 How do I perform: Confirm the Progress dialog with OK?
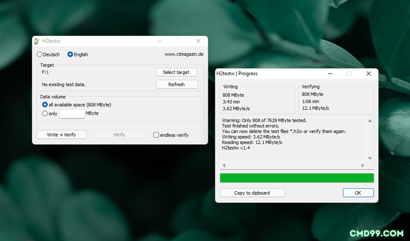pyautogui.click(x=358, y=193)
